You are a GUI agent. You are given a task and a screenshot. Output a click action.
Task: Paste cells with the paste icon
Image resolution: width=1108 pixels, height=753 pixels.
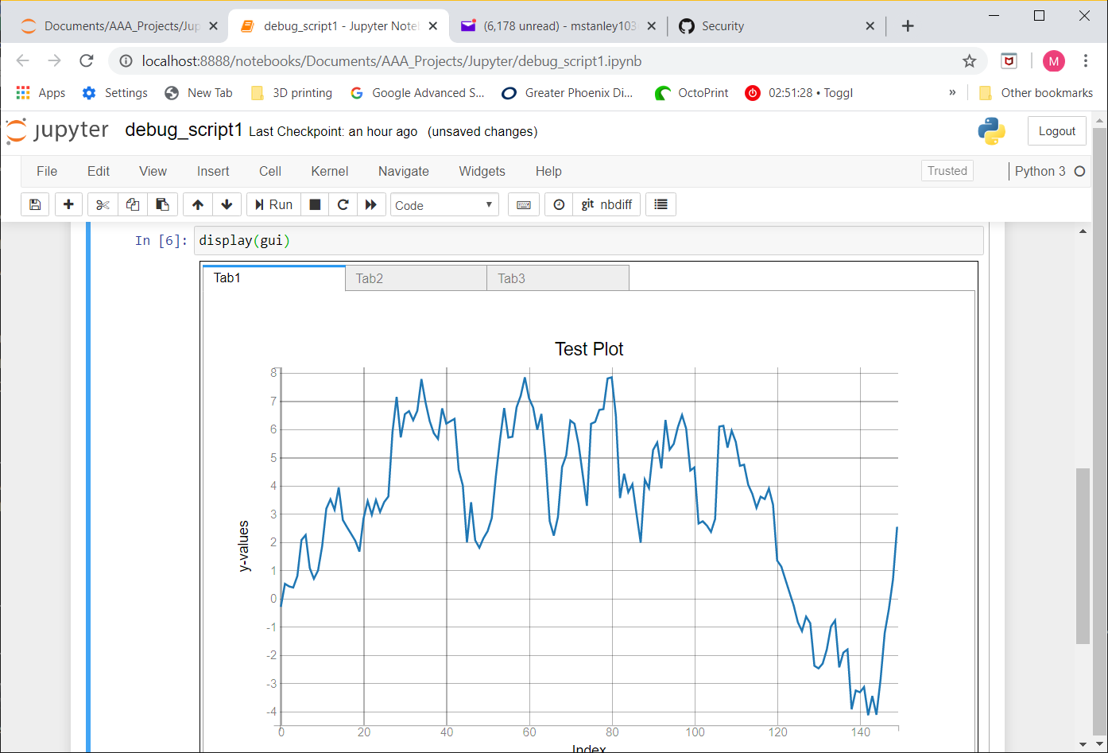pos(162,204)
